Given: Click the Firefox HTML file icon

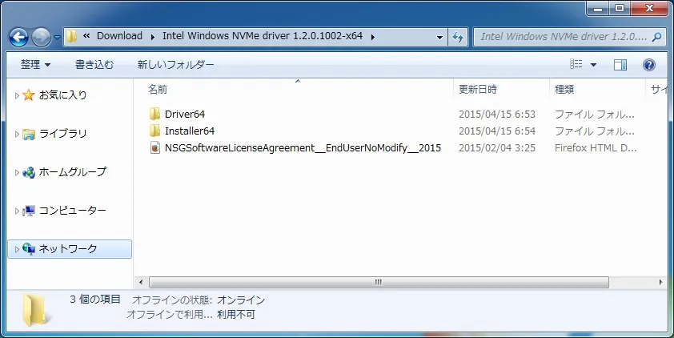Looking at the screenshot, I should coord(154,148).
